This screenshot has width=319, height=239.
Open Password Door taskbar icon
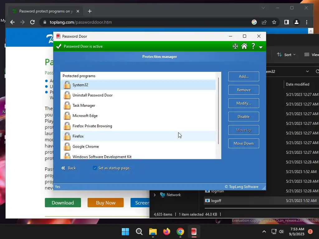coord(194,232)
